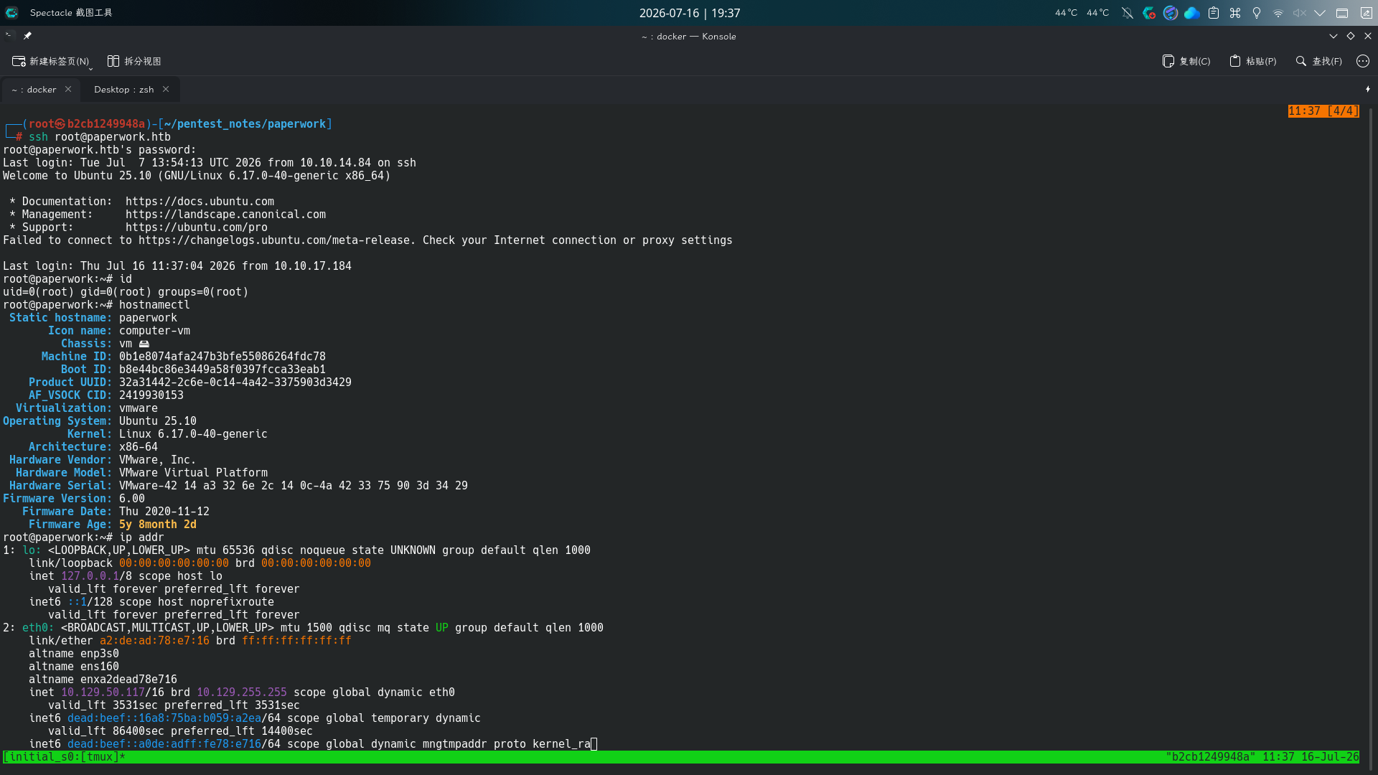Open the circular blue app tray icon
The height and width of the screenshot is (775, 1378).
1171,13
